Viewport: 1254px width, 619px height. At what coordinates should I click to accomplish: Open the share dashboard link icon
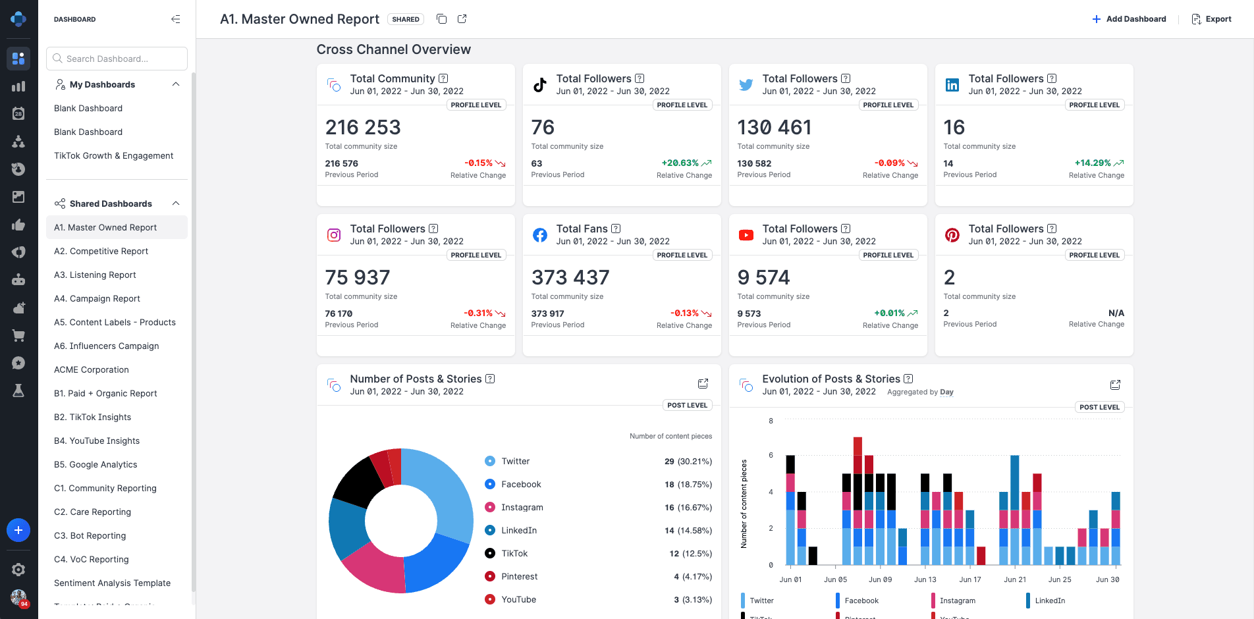pyautogui.click(x=462, y=19)
